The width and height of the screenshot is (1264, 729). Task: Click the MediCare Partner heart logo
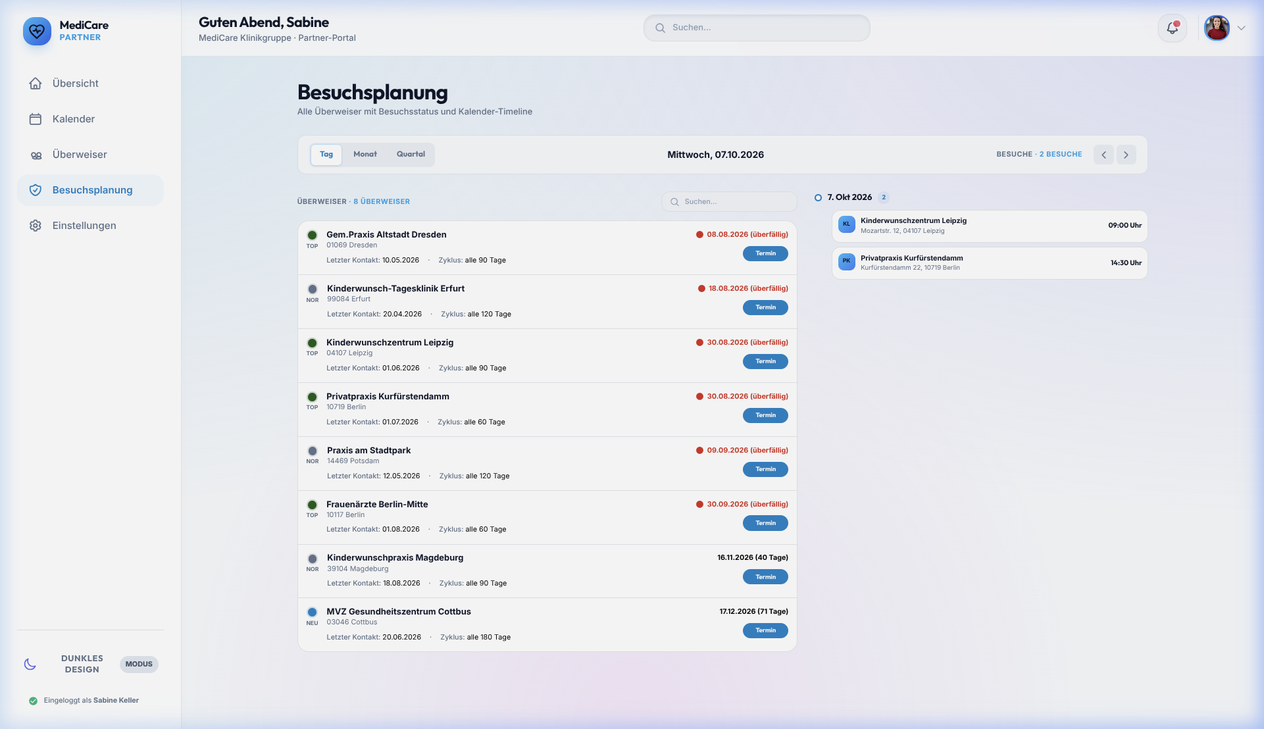(37, 31)
